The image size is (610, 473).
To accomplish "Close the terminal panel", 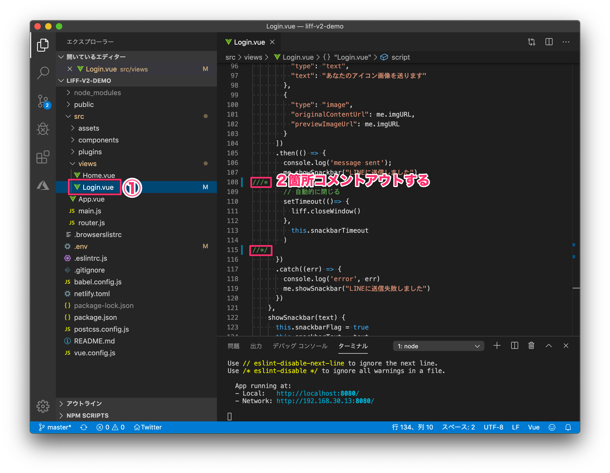I will click(x=566, y=346).
